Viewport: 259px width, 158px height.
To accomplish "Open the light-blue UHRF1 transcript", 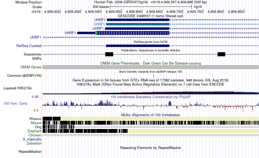I will tap(138, 24).
